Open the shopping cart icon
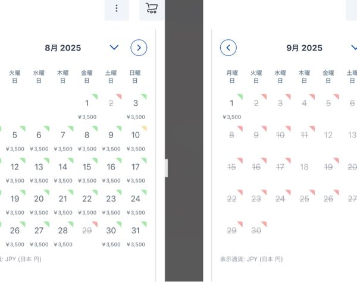The image size is (357, 282). tap(152, 8)
